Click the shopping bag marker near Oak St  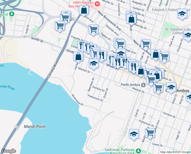point(156,54)
